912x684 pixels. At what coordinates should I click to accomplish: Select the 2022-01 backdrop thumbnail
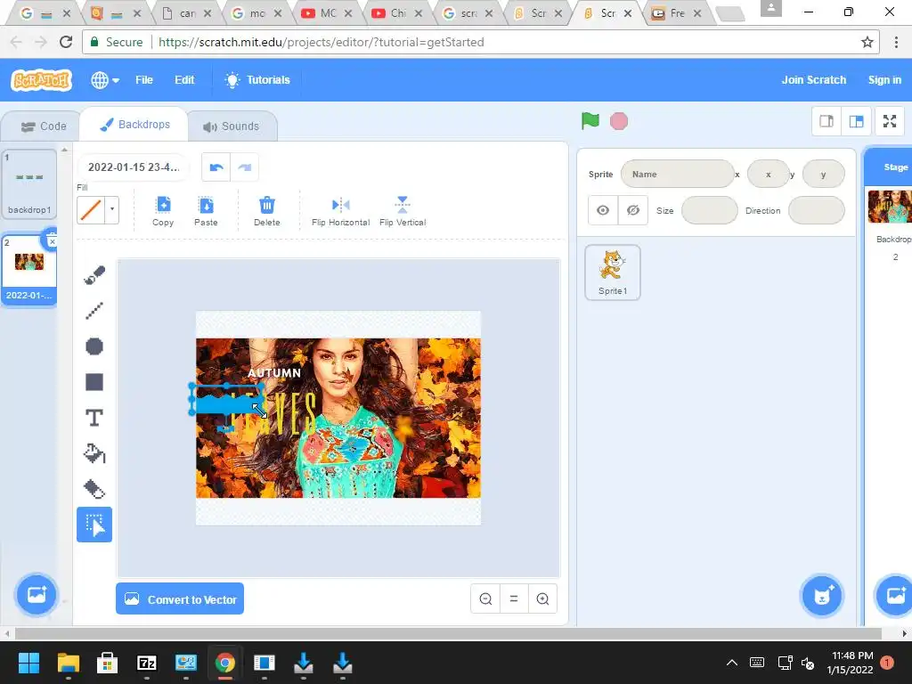click(29, 269)
